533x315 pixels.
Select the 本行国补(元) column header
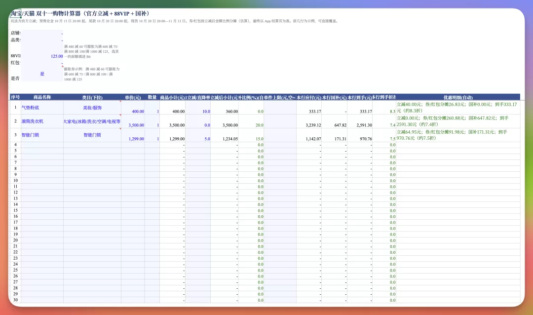pos(334,97)
